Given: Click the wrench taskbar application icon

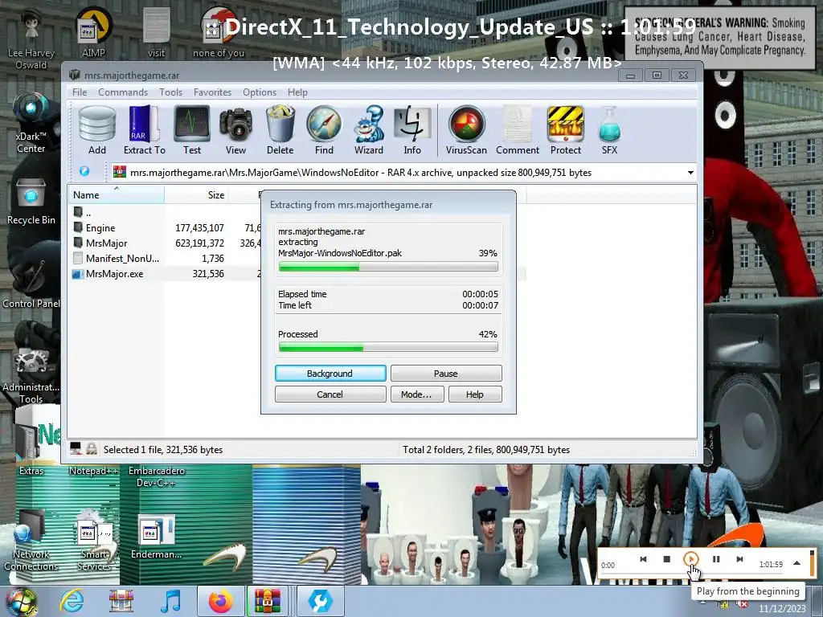Looking at the screenshot, I should [x=320, y=601].
